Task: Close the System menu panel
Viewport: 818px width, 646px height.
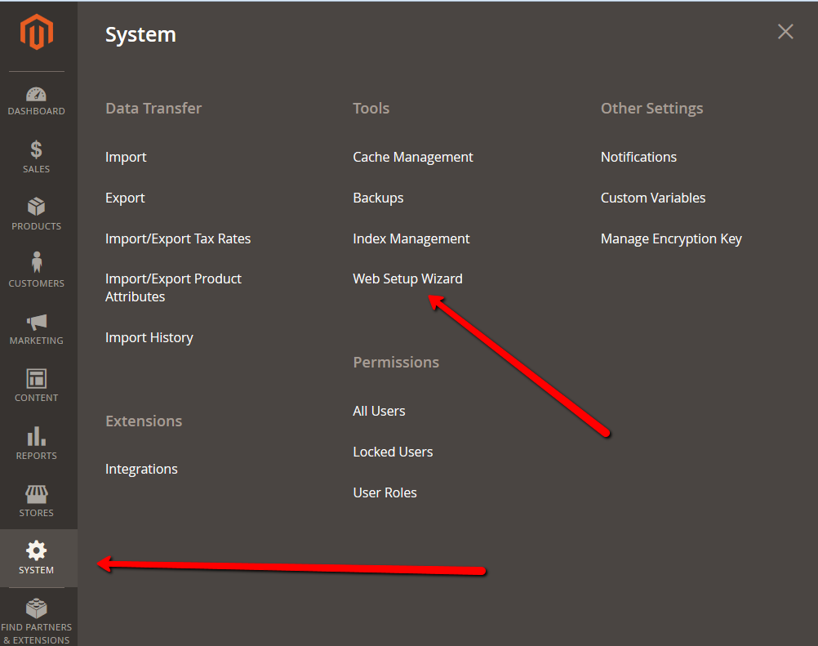Action: 785,32
